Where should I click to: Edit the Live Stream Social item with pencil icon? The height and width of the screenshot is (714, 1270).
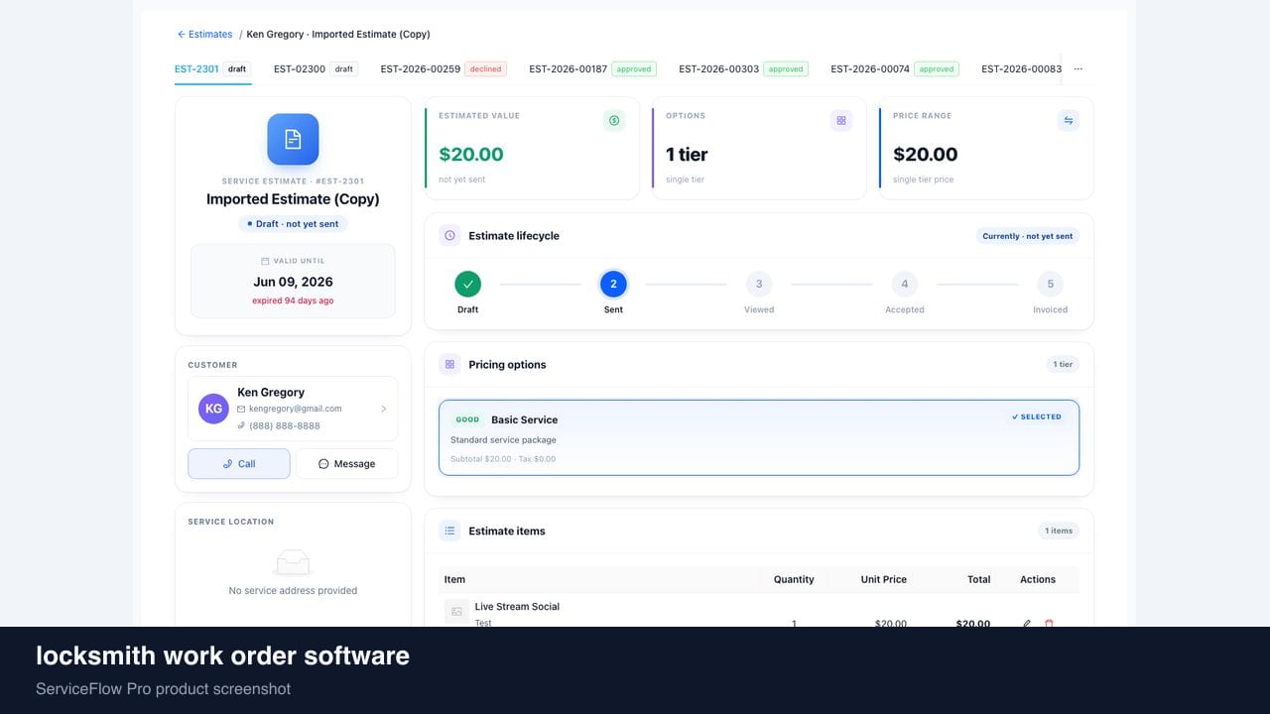coord(1027,624)
